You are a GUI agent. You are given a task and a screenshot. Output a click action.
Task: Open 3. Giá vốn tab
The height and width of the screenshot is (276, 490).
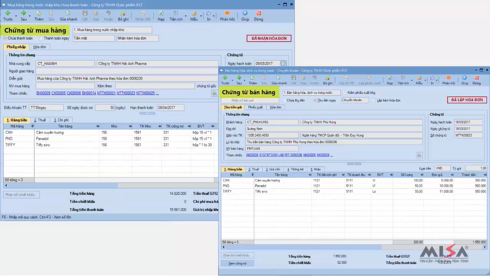[x=273, y=169]
